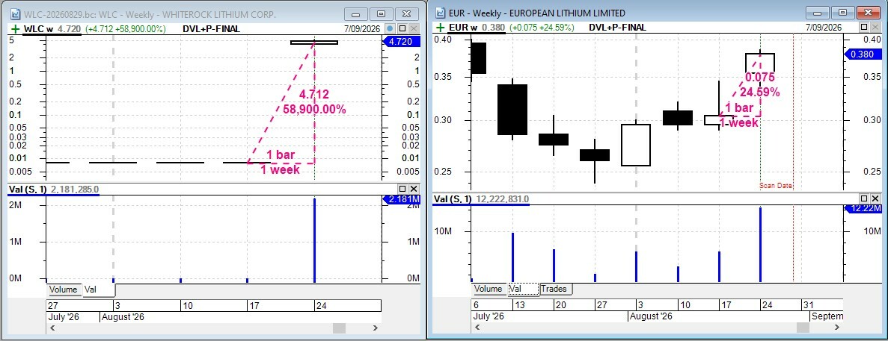This screenshot has height=341, width=888.
Task: Click the 24.59% measurement label in EUR chart
Action: (760, 91)
